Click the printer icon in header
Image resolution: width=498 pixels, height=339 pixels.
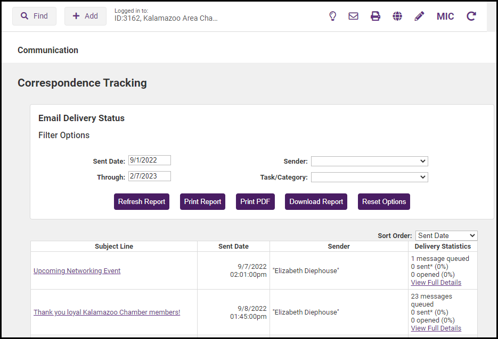click(x=375, y=16)
